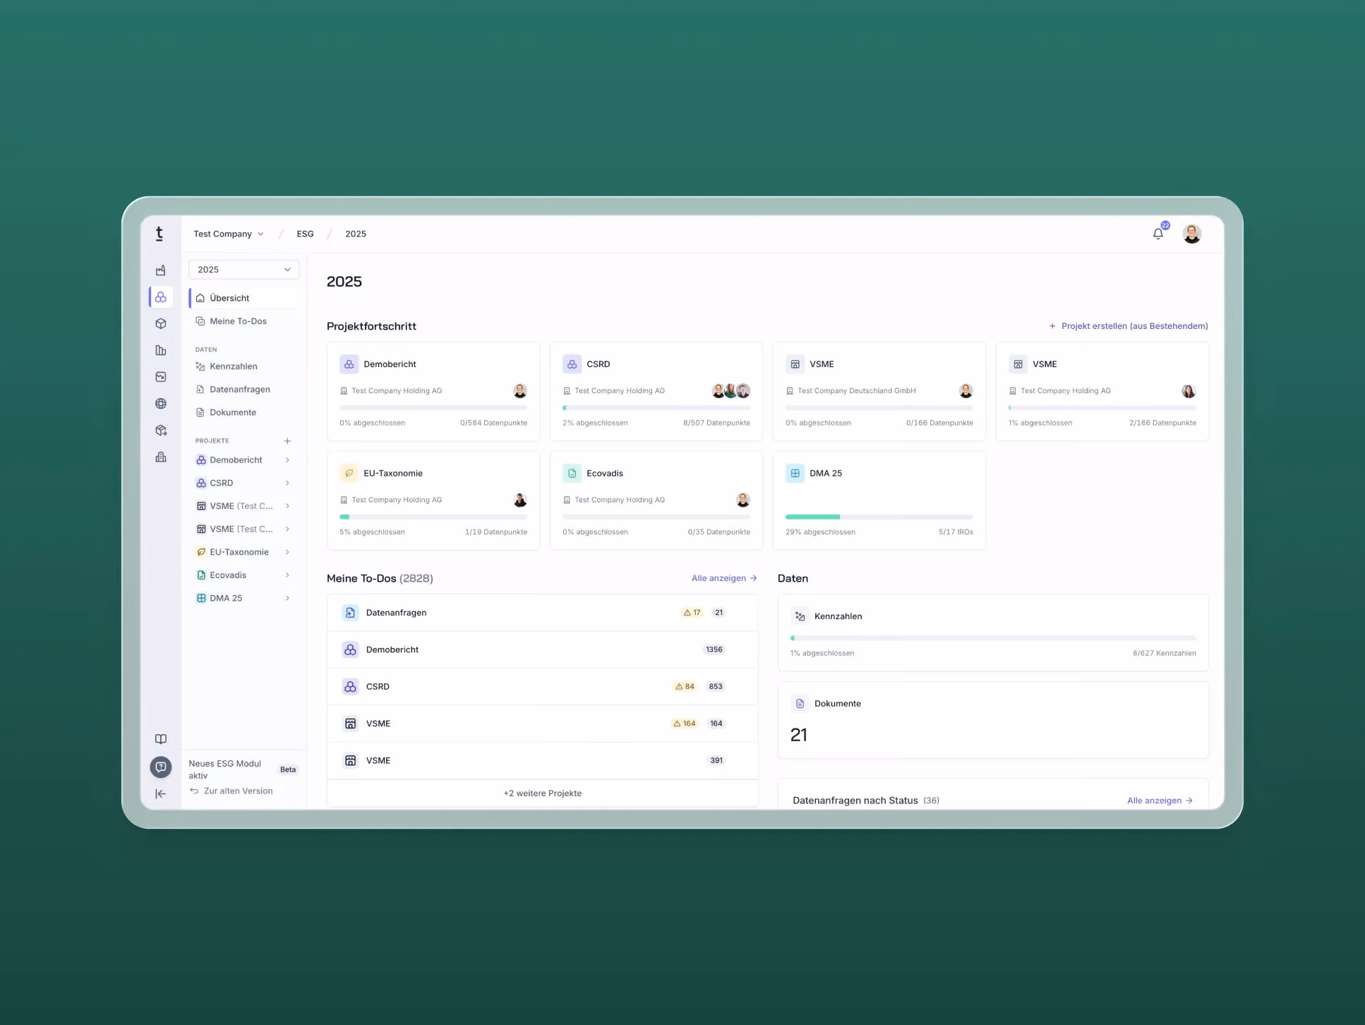Expand CSRD project chevron in sidebar
1365x1025 pixels.
coord(287,483)
